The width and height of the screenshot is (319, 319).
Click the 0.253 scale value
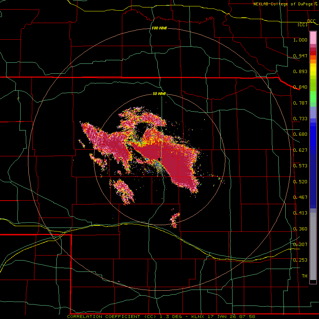pyautogui.click(x=300, y=260)
